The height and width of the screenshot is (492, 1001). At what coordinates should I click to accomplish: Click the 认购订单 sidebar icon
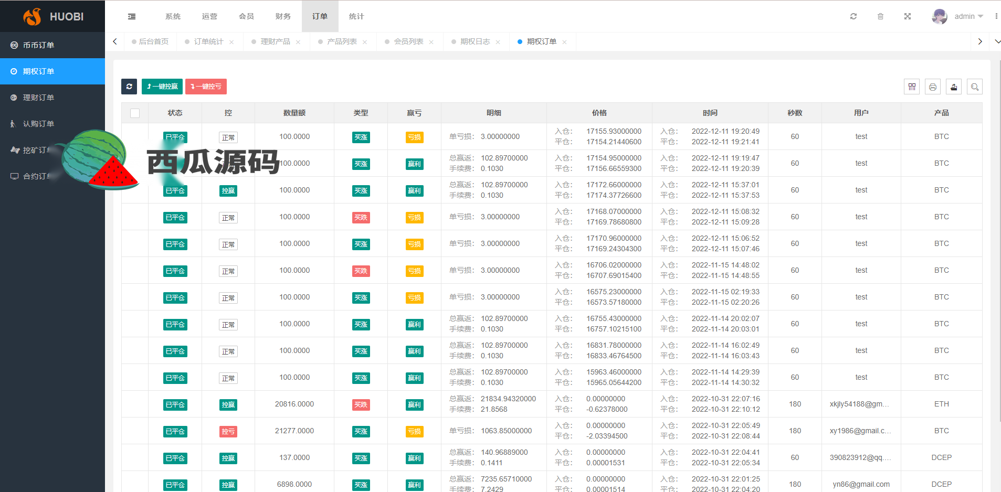(x=13, y=124)
